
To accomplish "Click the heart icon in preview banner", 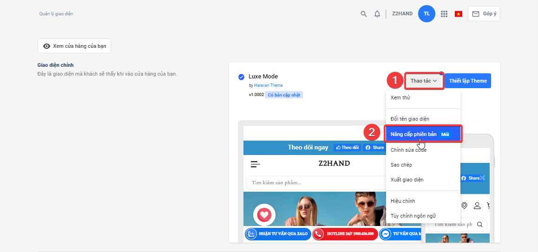I will click(x=264, y=215).
